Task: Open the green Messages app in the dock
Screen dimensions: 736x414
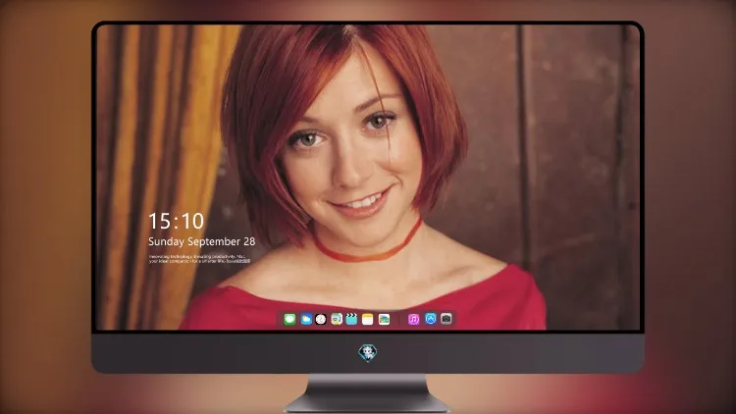Action: [x=289, y=319]
